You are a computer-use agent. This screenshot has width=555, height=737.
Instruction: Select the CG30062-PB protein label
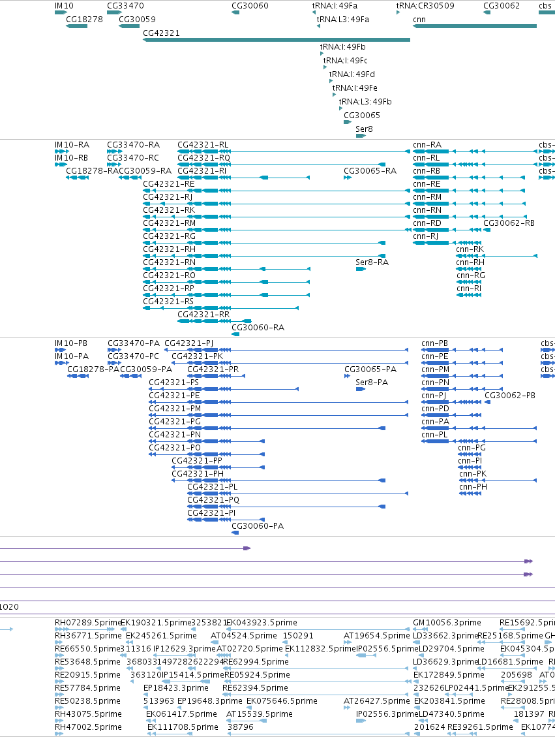coord(510,396)
